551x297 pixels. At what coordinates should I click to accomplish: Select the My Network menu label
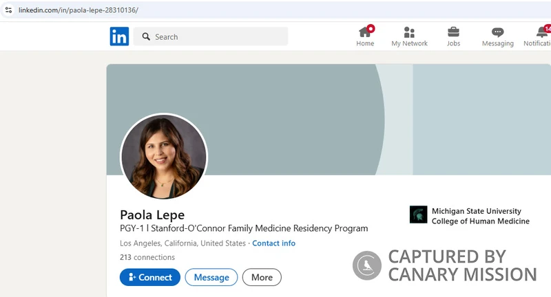pyautogui.click(x=409, y=43)
